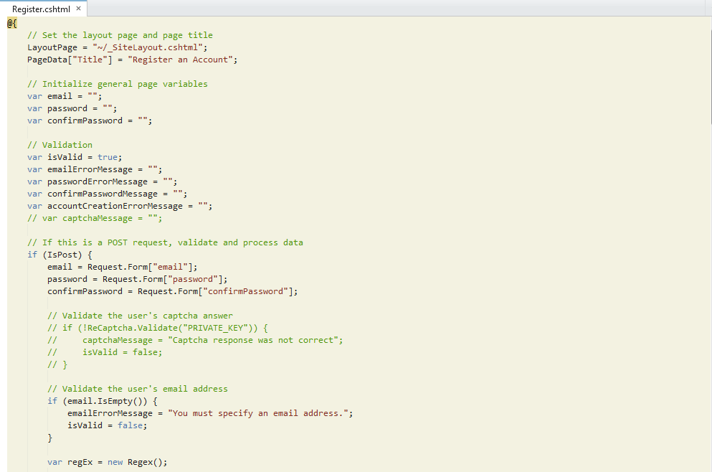Click the comment 'Set the layout page and page title'
The height and width of the screenshot is (472, 712).
click(x=120, y=35)
